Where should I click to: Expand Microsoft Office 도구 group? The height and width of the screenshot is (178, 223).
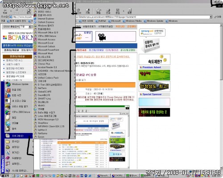(48, 32)
